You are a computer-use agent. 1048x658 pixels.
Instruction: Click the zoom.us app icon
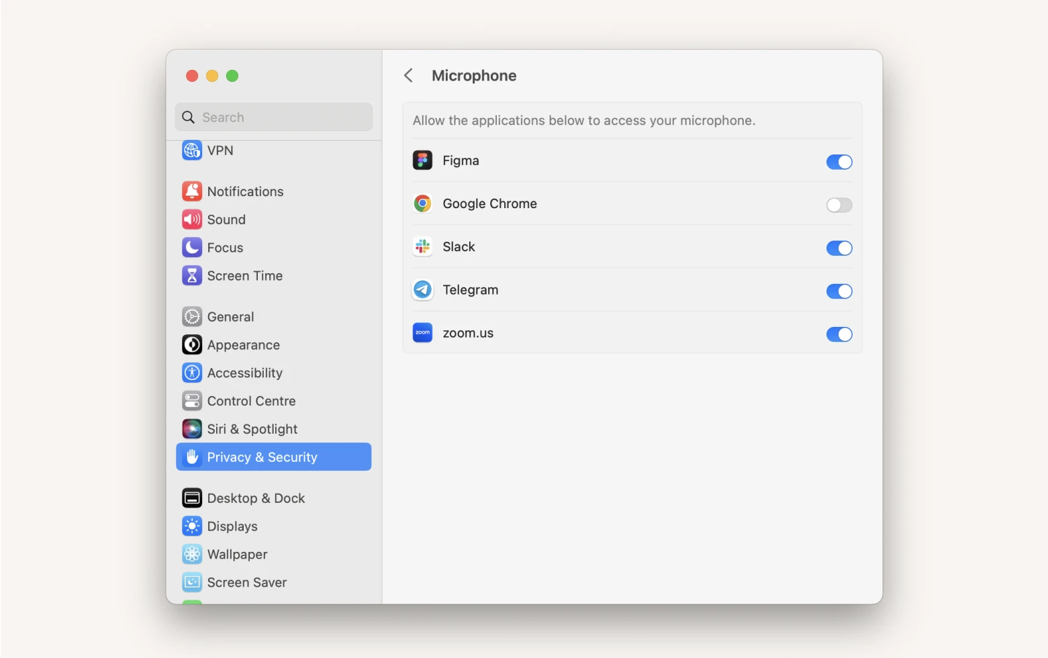[422, 333]
